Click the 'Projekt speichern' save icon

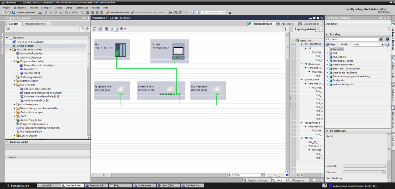coord(13,13)
